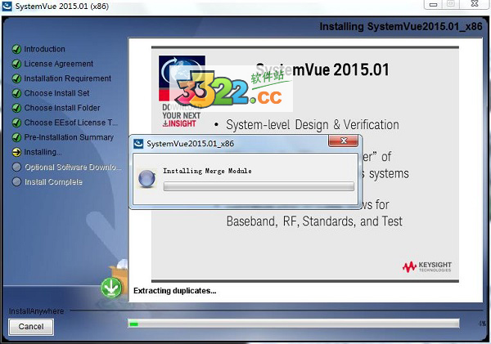Click the gray circle beside Optional Software Download
This screenshot has height=344, width=491.
click(16, 167)
